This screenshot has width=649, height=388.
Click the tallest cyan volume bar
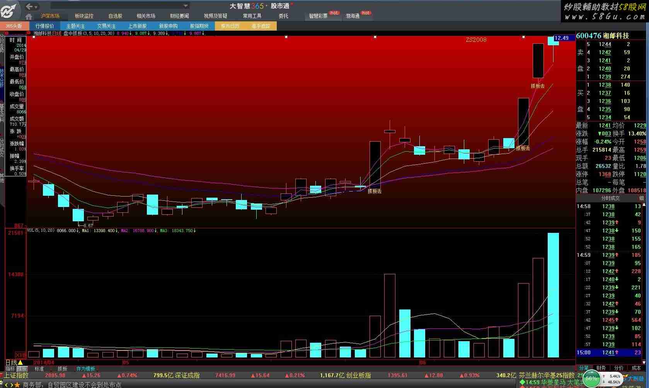(553, 295)
